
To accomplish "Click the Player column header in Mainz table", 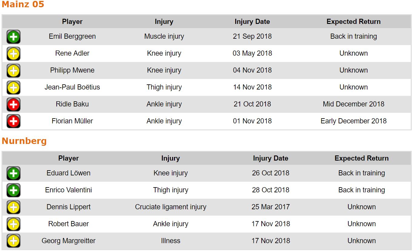I will pos(72,22).
